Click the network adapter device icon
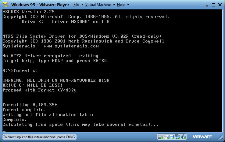The width and height of the screenshot is (225, 142). 178,137
